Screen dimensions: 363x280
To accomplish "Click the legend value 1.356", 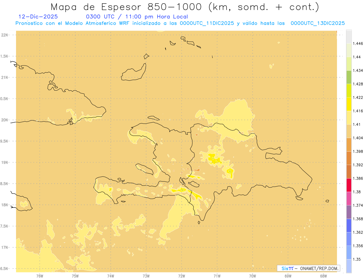I will pos(358,246).
